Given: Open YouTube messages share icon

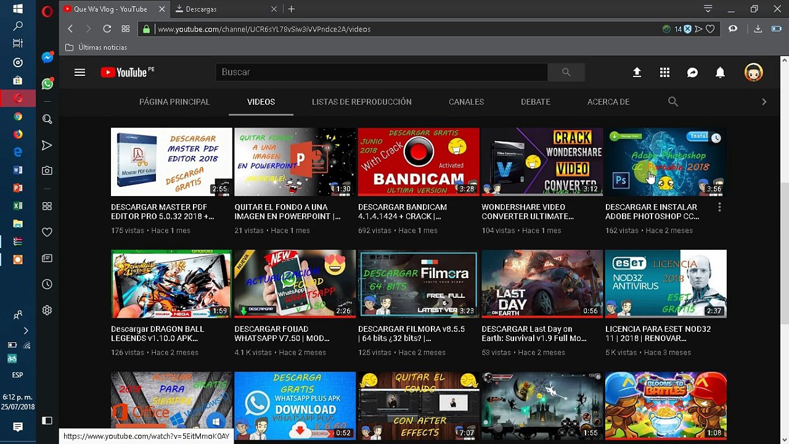Looking at the screenshot, I should 692,72.
